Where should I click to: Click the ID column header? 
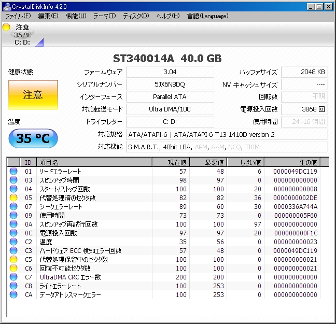click(29, 162)
